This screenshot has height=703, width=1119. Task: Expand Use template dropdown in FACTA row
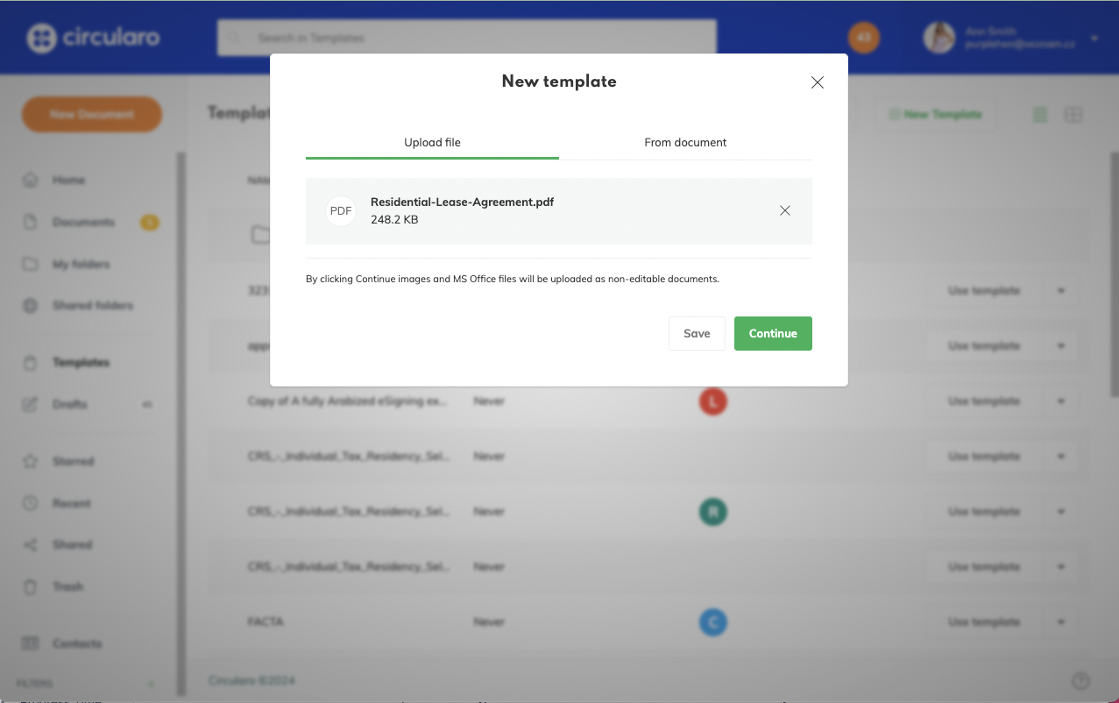tap(1061, 622)
